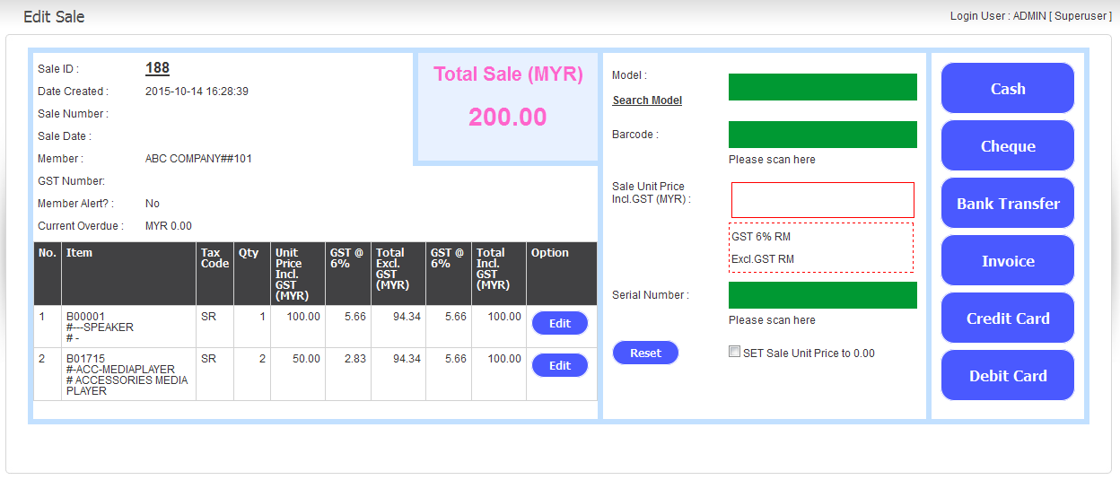Select the Debit Card payment button
Image resolution: width=1120 pixels, height=480 pixels.
(x=1007, y=376)
